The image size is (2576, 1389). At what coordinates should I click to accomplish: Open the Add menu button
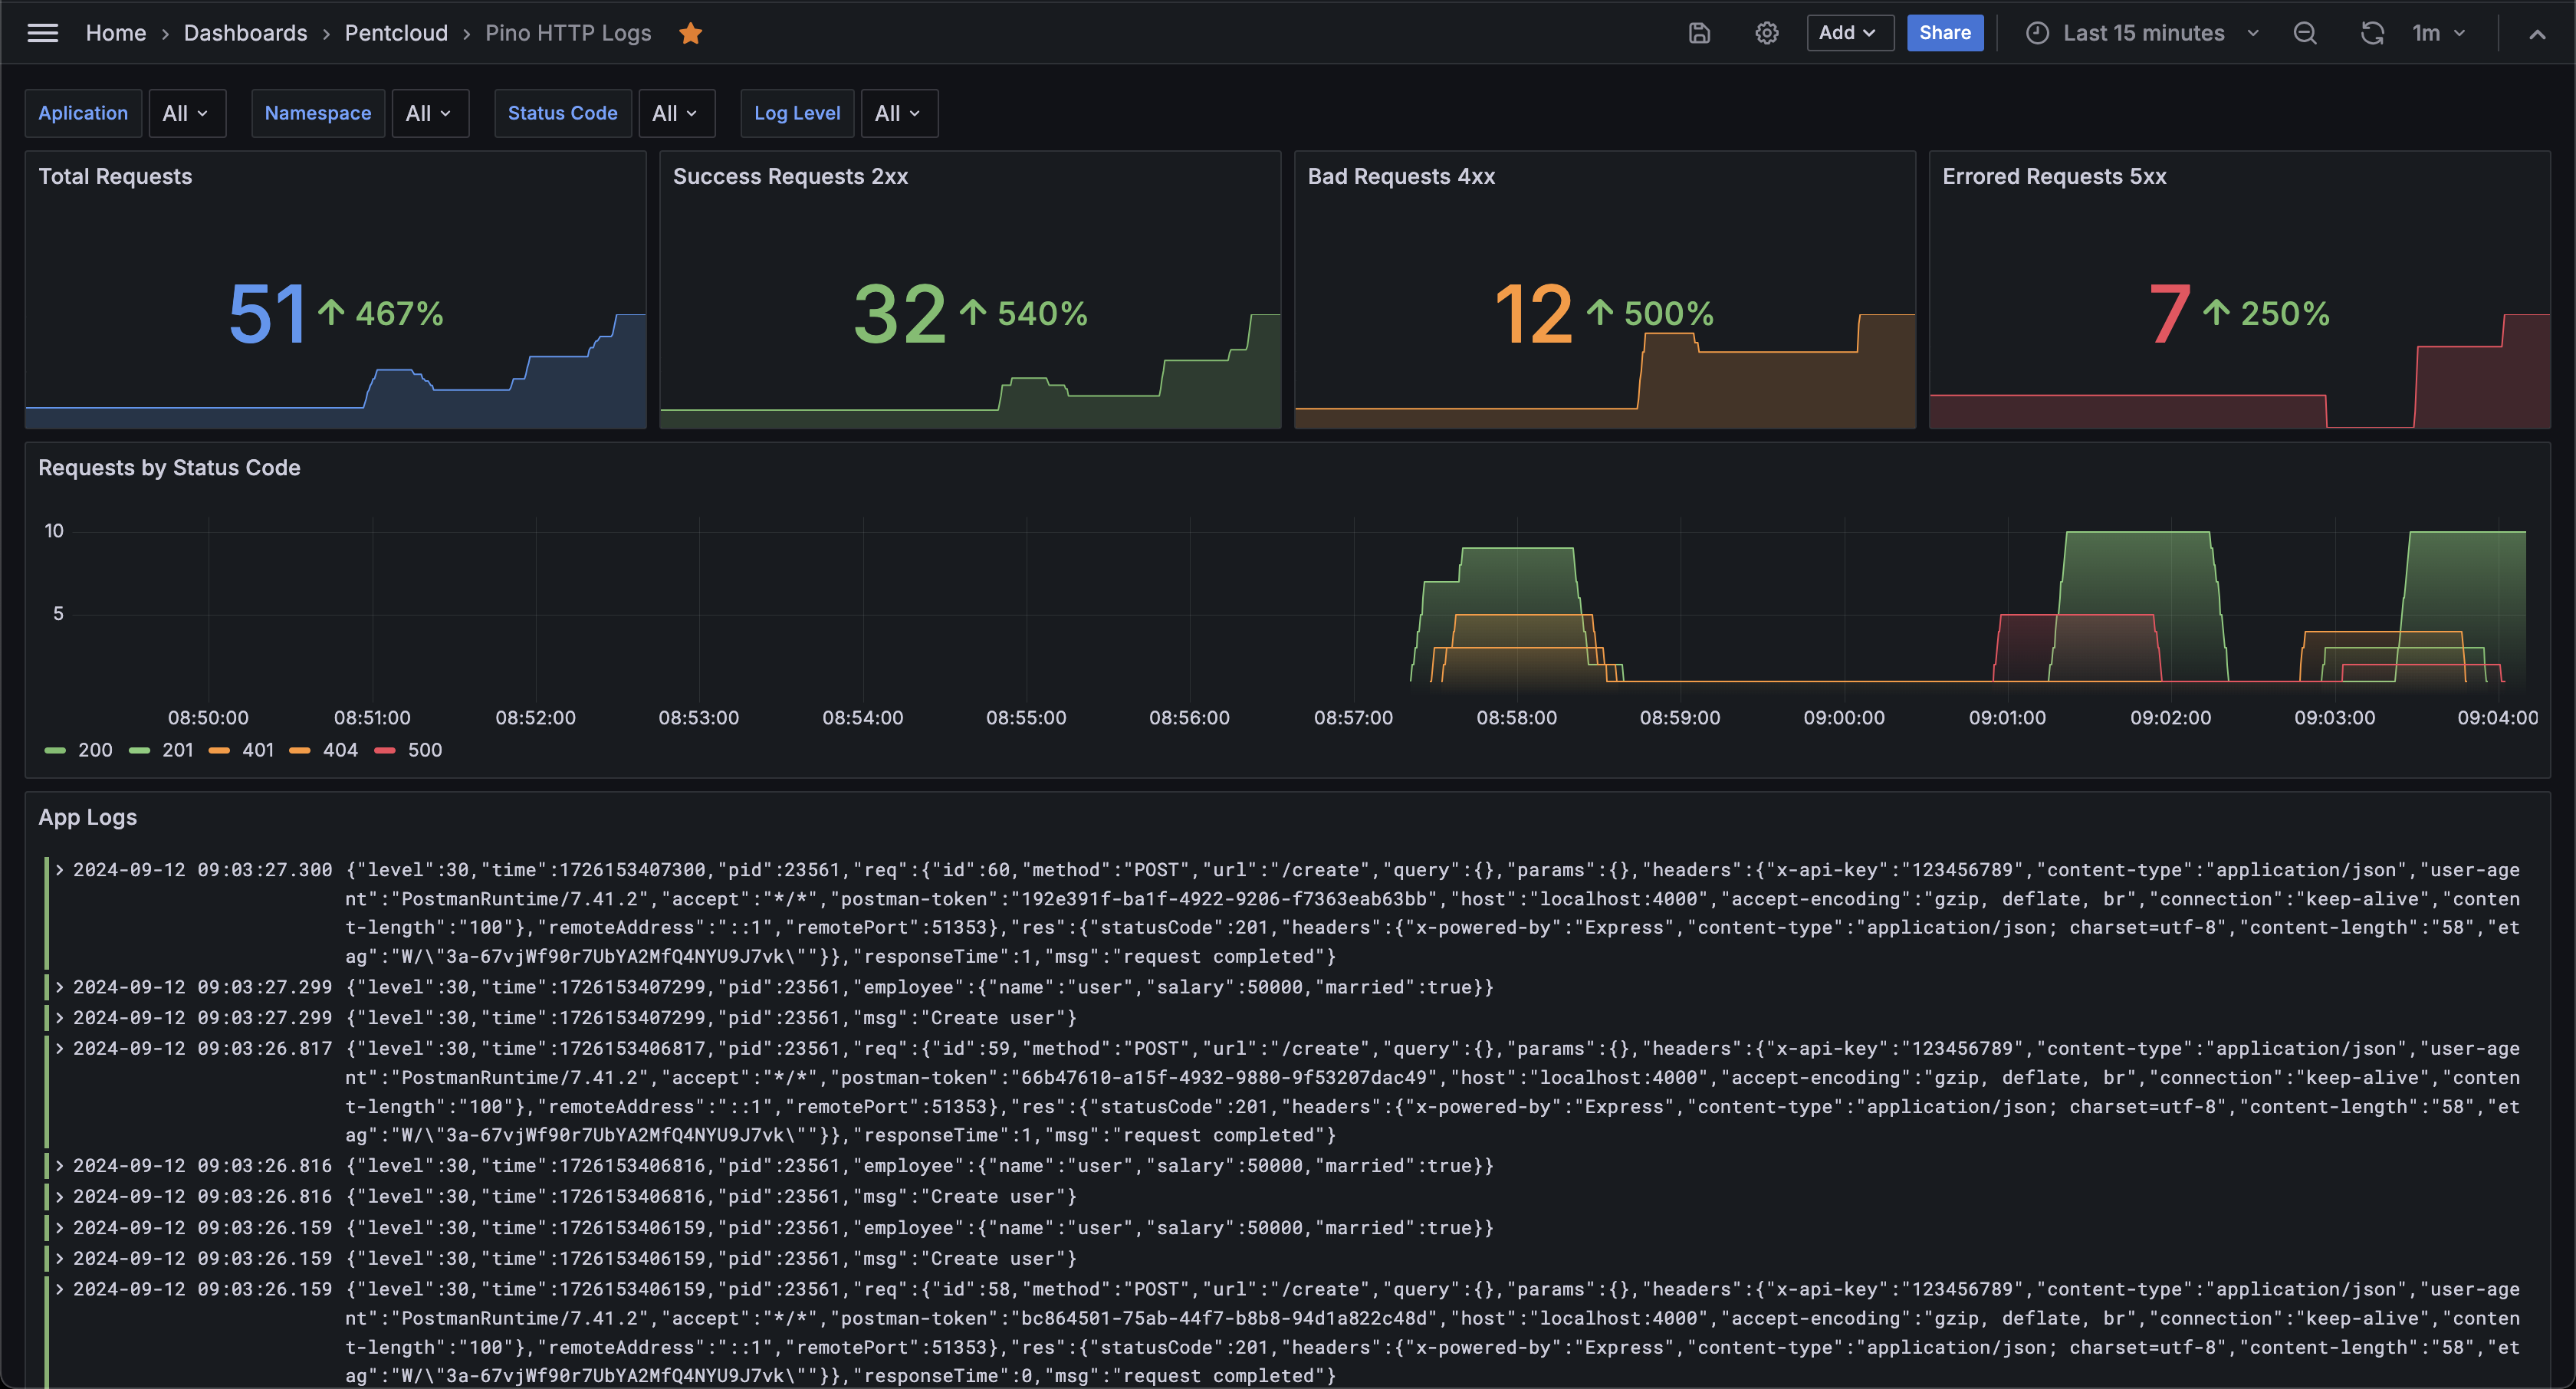click(1848, 33)
